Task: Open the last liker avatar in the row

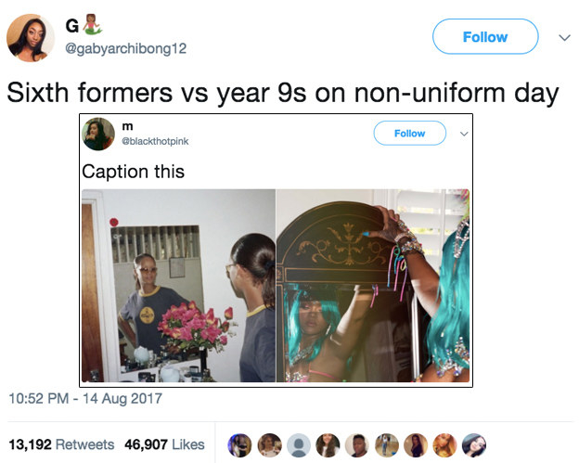Action: point(474,445)
